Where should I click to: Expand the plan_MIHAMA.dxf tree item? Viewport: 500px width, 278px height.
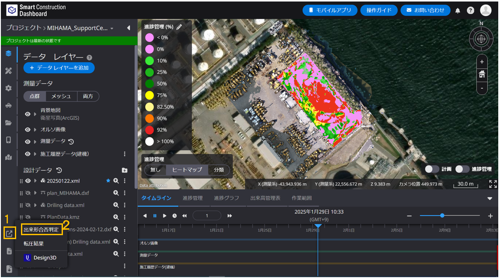(35, 193)
